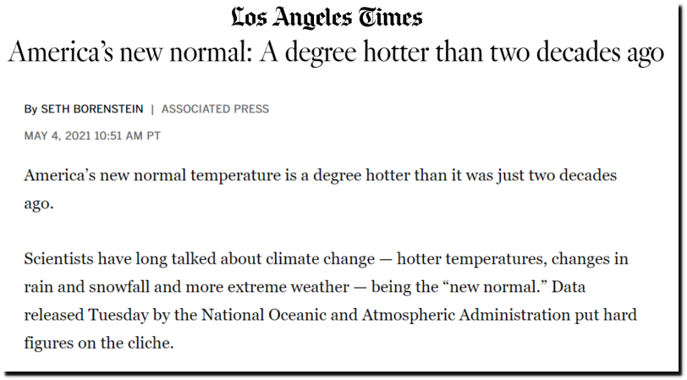The image size is (687, 380).
Task: Open the headline about America's new normal
Action: click(x=336, y=52)
